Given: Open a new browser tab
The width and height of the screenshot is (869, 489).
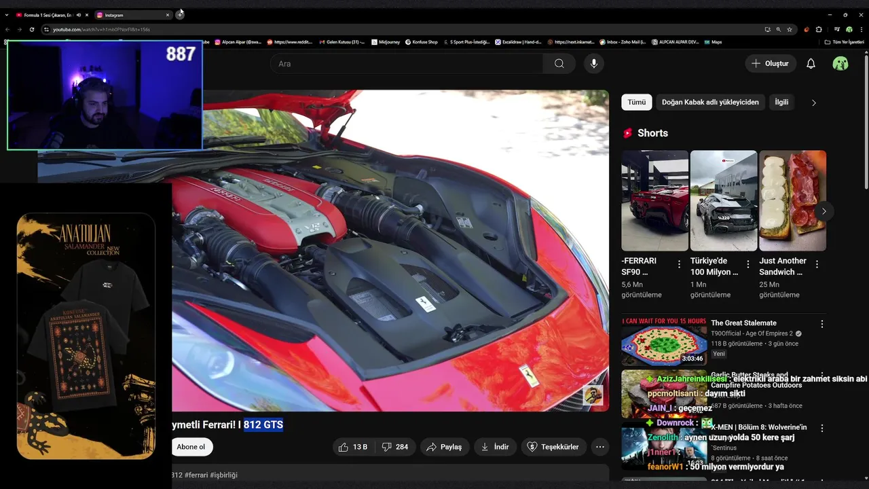Looking at the screenshot, I should coord(180,14).
